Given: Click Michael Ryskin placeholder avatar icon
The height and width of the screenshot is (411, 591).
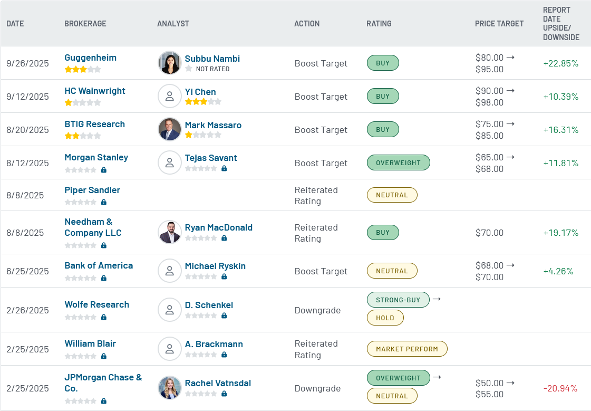Looking at the screenshot, I should pyautogui.click(x=170, y=271).
